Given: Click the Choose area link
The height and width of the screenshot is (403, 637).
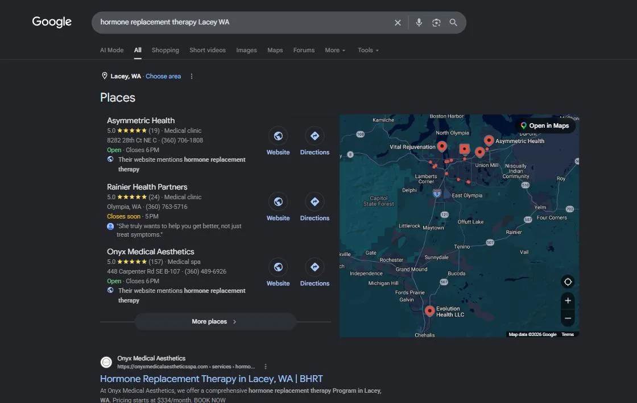Looking at the screenshot, I should pyautogui.click(x=163, y=76).
